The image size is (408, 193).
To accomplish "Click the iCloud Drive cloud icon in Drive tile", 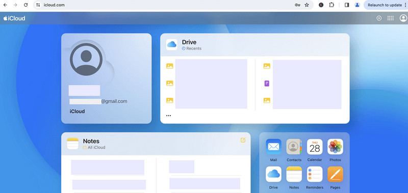I will coord(172,45).
